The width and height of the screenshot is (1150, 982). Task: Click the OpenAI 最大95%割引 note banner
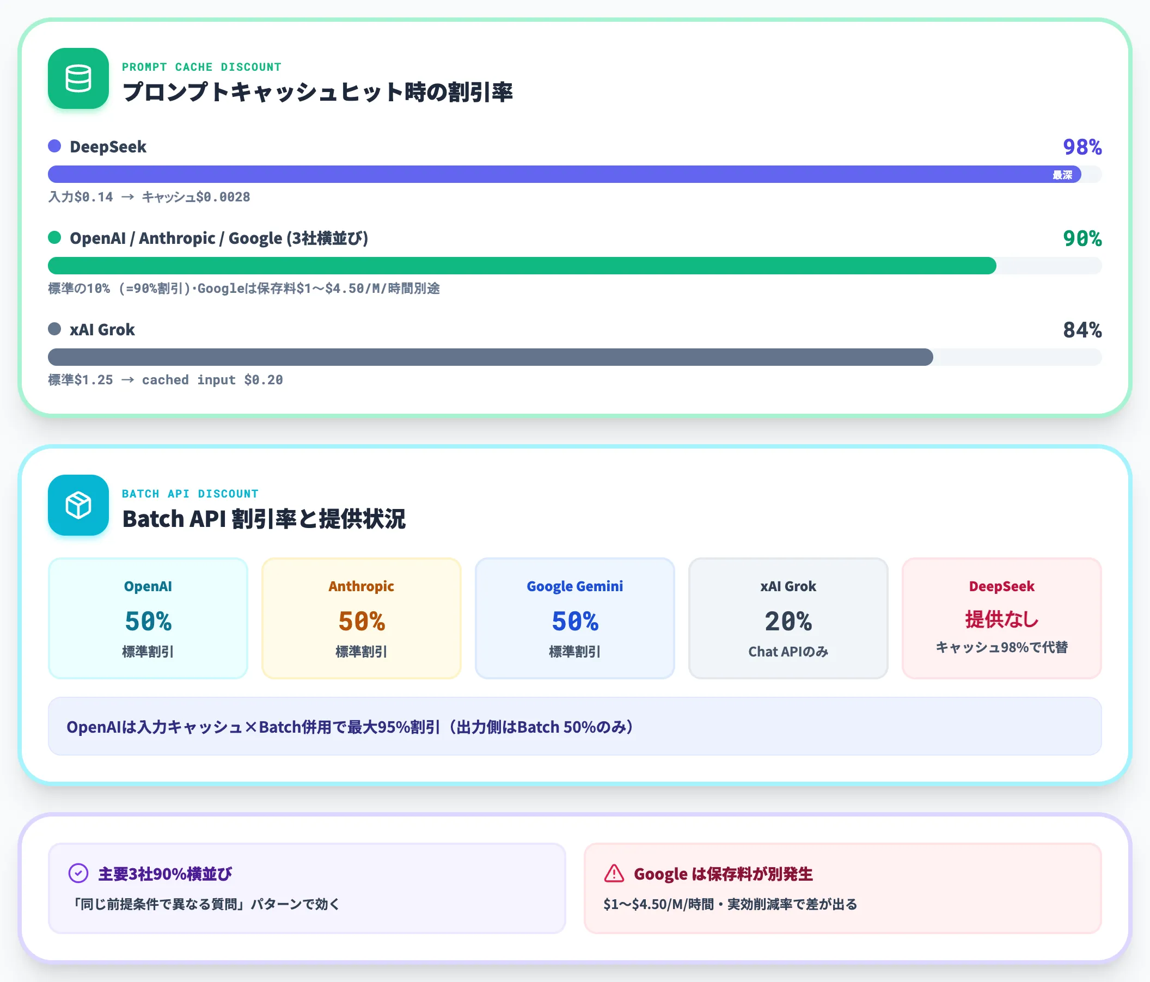[x=575, y=726]
